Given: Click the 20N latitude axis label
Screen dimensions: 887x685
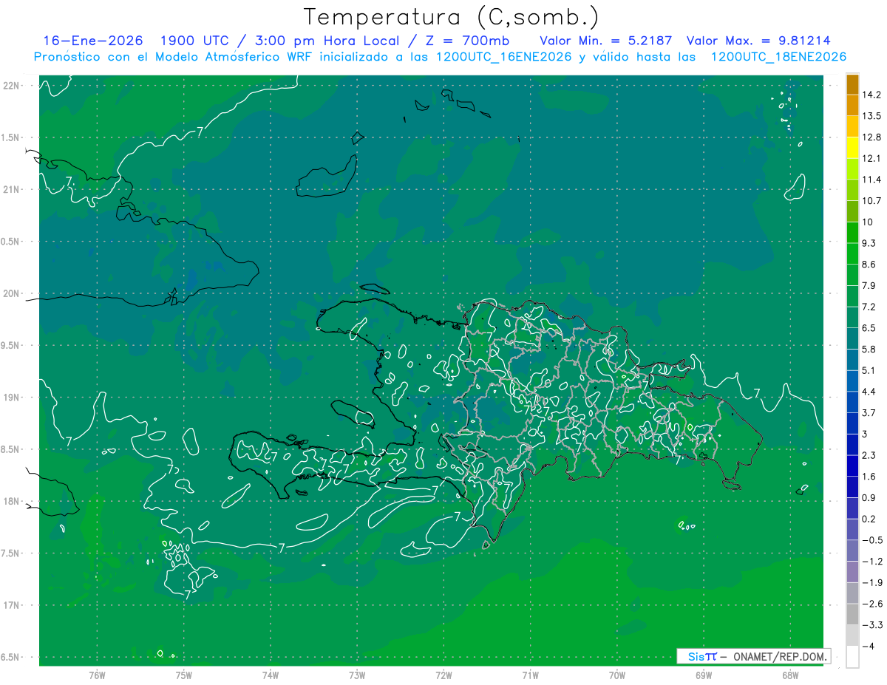Looking at the screenshot, I should (x=13, y=293).
